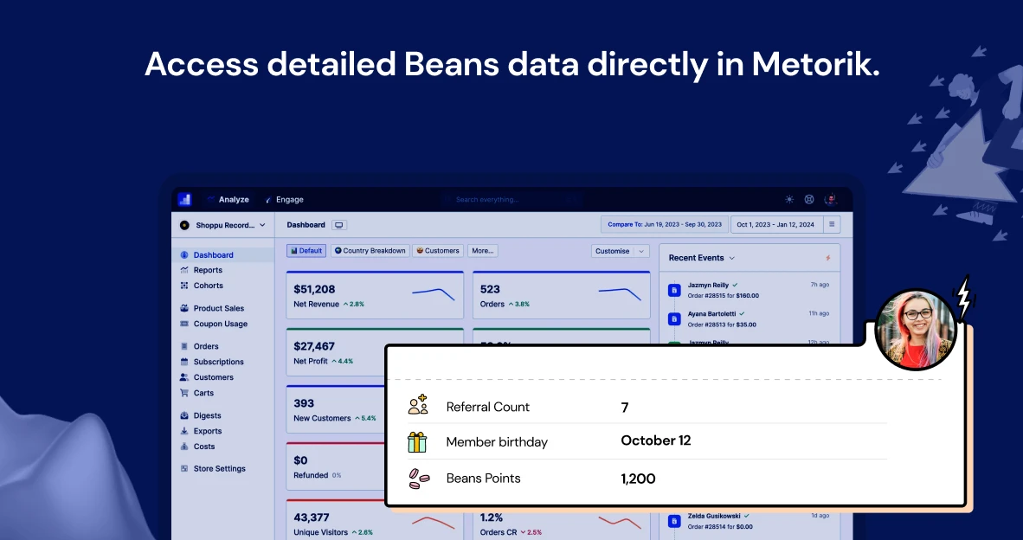Open the dropdown arrow beside Customise
The height and width of the screenshot is (540, 1023).
641,251
